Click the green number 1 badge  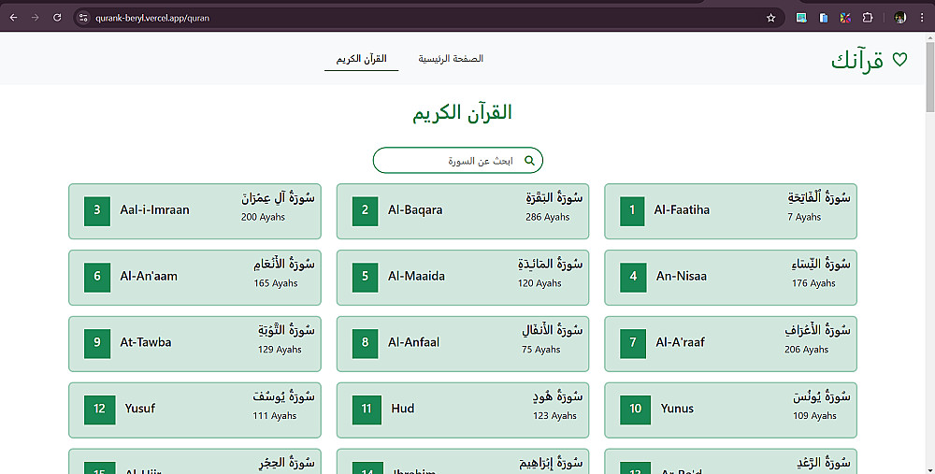tap(632, 211)
